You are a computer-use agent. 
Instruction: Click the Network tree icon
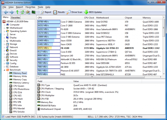pyautogui.click(x=8, y=47)
